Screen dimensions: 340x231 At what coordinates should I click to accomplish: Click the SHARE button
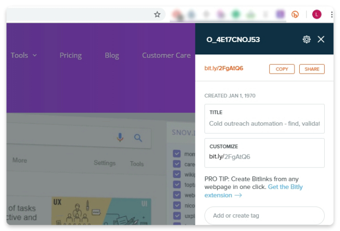(x=312, y=69)
